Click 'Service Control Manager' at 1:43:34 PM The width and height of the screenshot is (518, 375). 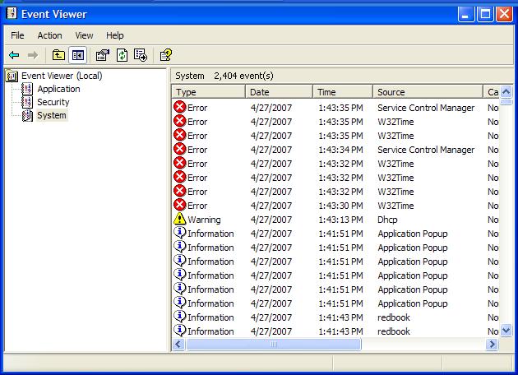click(426, 150)
